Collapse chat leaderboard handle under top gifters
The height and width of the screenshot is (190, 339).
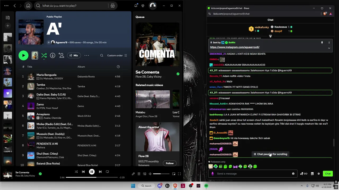270,36
